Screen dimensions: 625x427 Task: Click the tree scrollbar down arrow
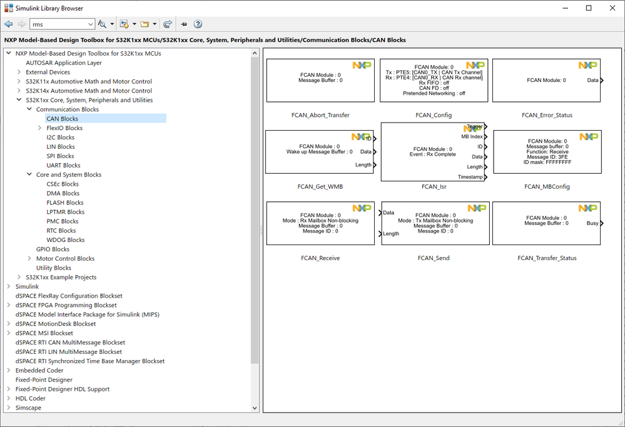(x=255, y=408)
